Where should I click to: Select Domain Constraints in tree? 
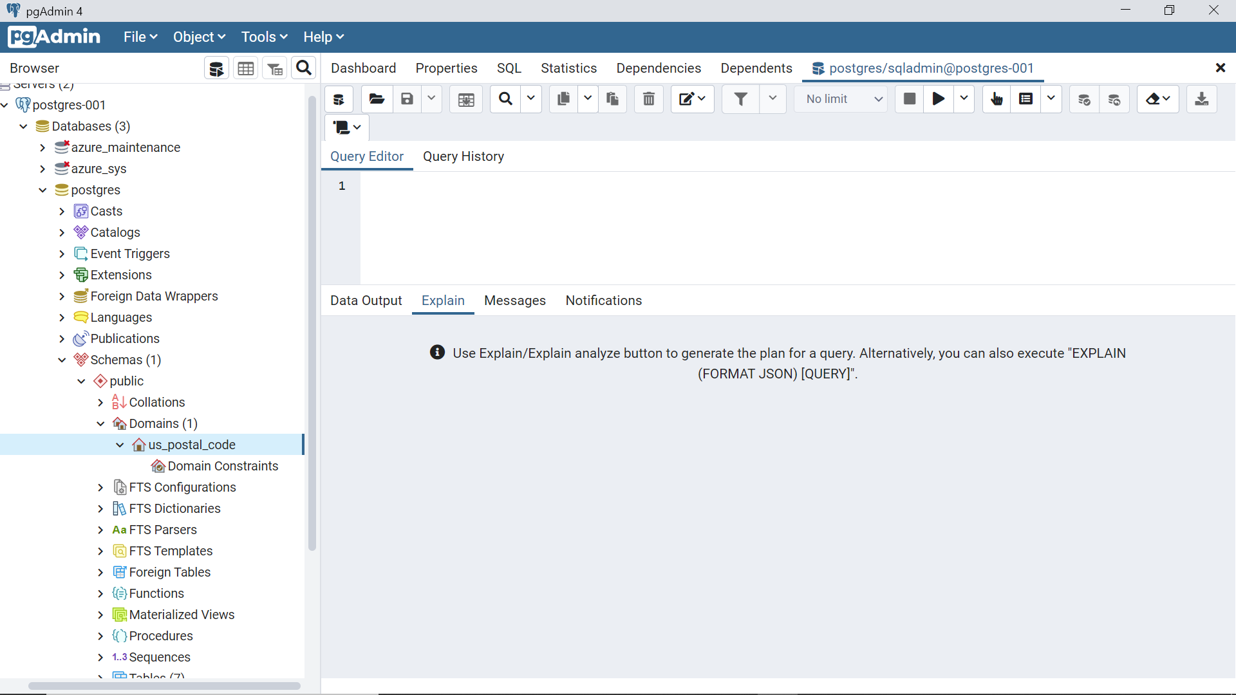(223, 466)
